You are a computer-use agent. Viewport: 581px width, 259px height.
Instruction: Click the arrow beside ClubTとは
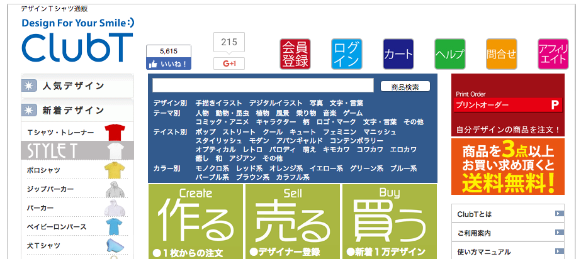click(x=560, y=214)
